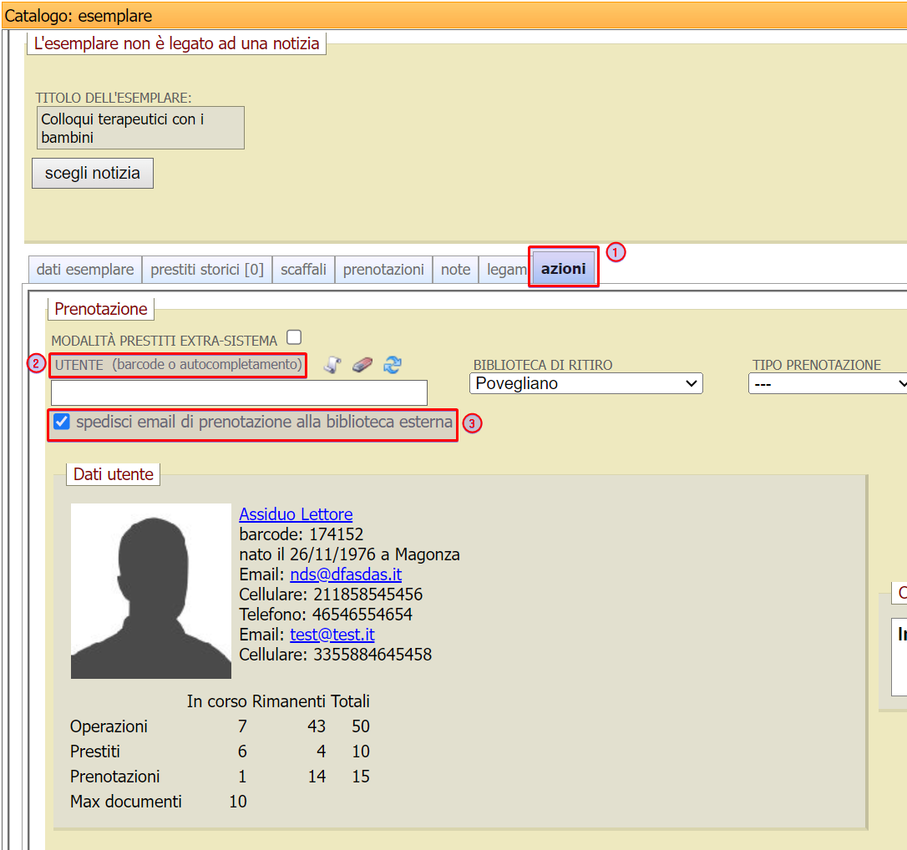Click the red circled number 3 marker
The height and width of the screenshot is (850, 907).
point(473,423)
